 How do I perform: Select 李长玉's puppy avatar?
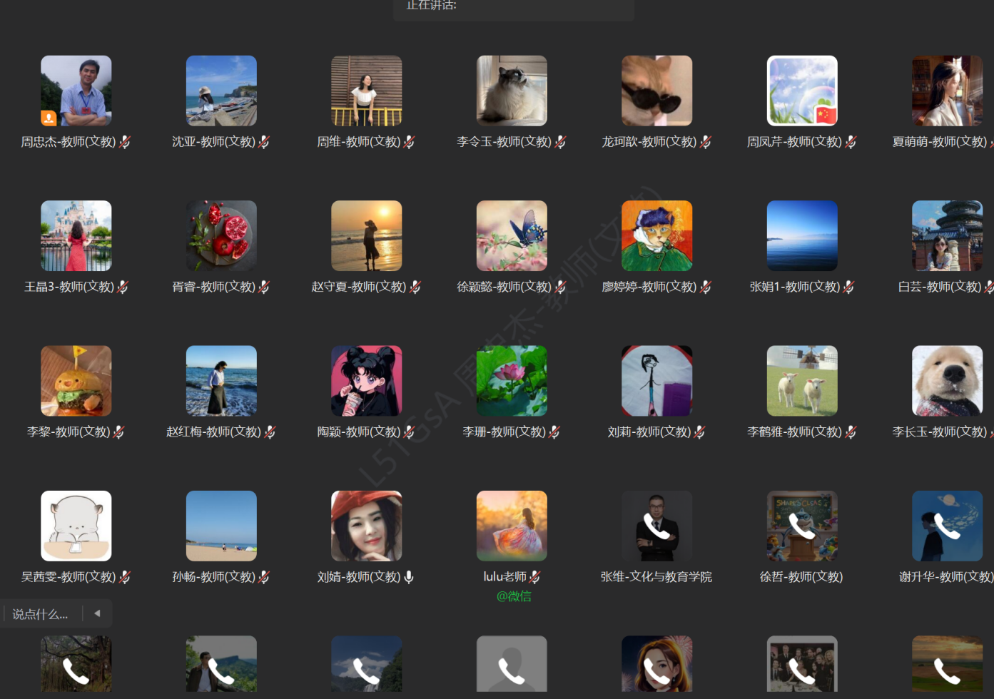point(947,381)
